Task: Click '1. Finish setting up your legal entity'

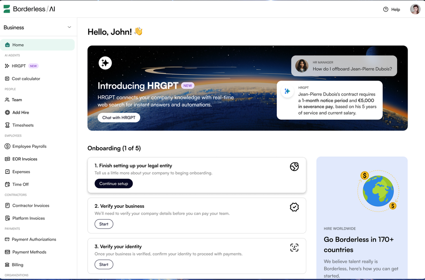Action: pos(133,165)
